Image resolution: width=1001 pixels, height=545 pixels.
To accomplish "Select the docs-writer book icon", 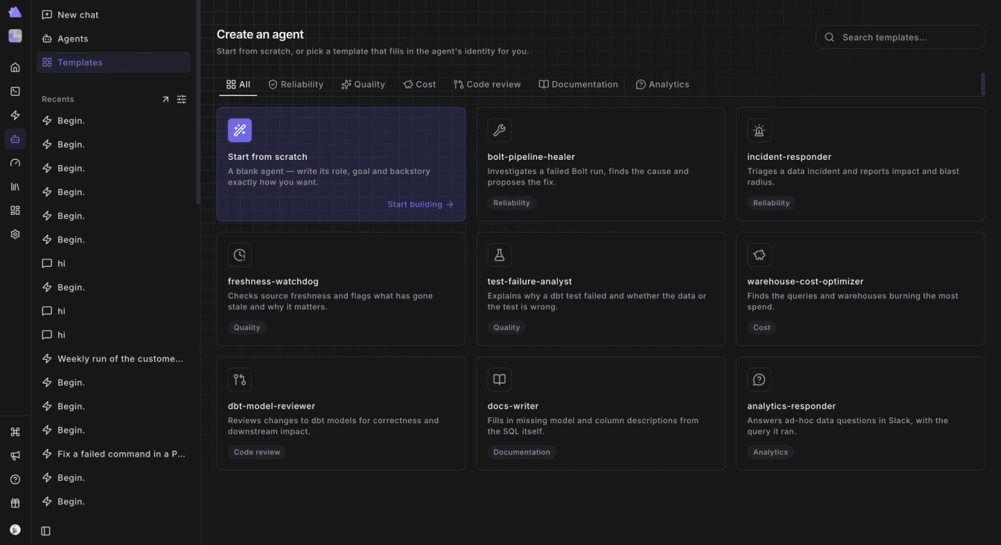I will tap(499, 379).
